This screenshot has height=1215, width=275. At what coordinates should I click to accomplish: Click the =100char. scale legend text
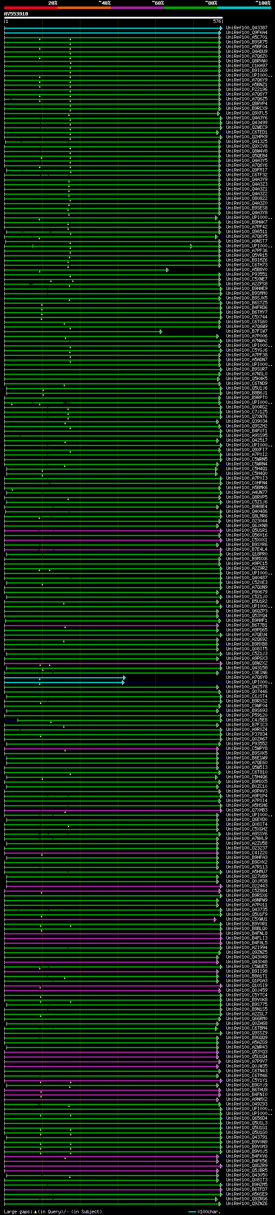208,1211
